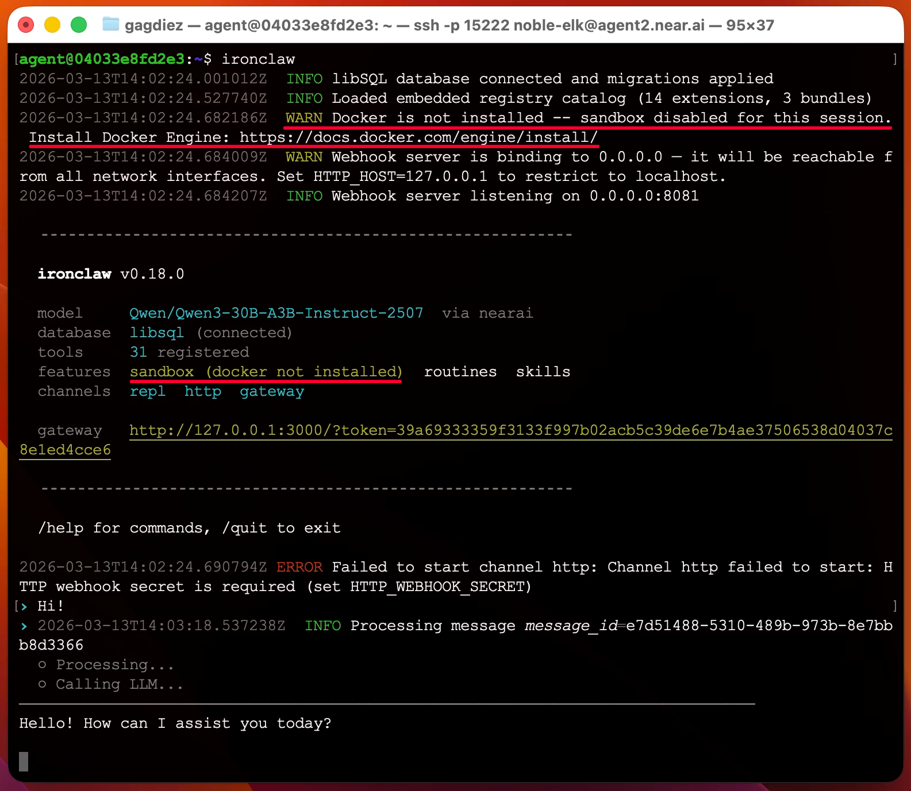Click '/help for commands, /quit to exit'
Image resolution: width=911 pixels, height=791 pixels.
(x=189, y=528)
